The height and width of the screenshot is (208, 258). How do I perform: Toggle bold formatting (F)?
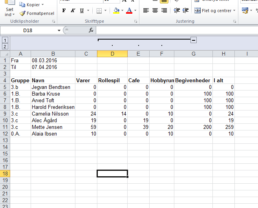click(x=64, y=11)
